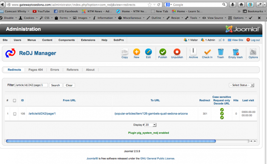Click the Empty trash icon

pyautogui.click(x=236, y=53)
